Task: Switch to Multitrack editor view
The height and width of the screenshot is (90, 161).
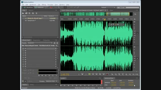Action: pos(39,7)
